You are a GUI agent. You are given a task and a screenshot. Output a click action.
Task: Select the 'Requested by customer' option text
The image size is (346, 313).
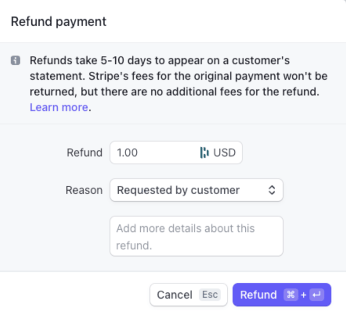178,190
